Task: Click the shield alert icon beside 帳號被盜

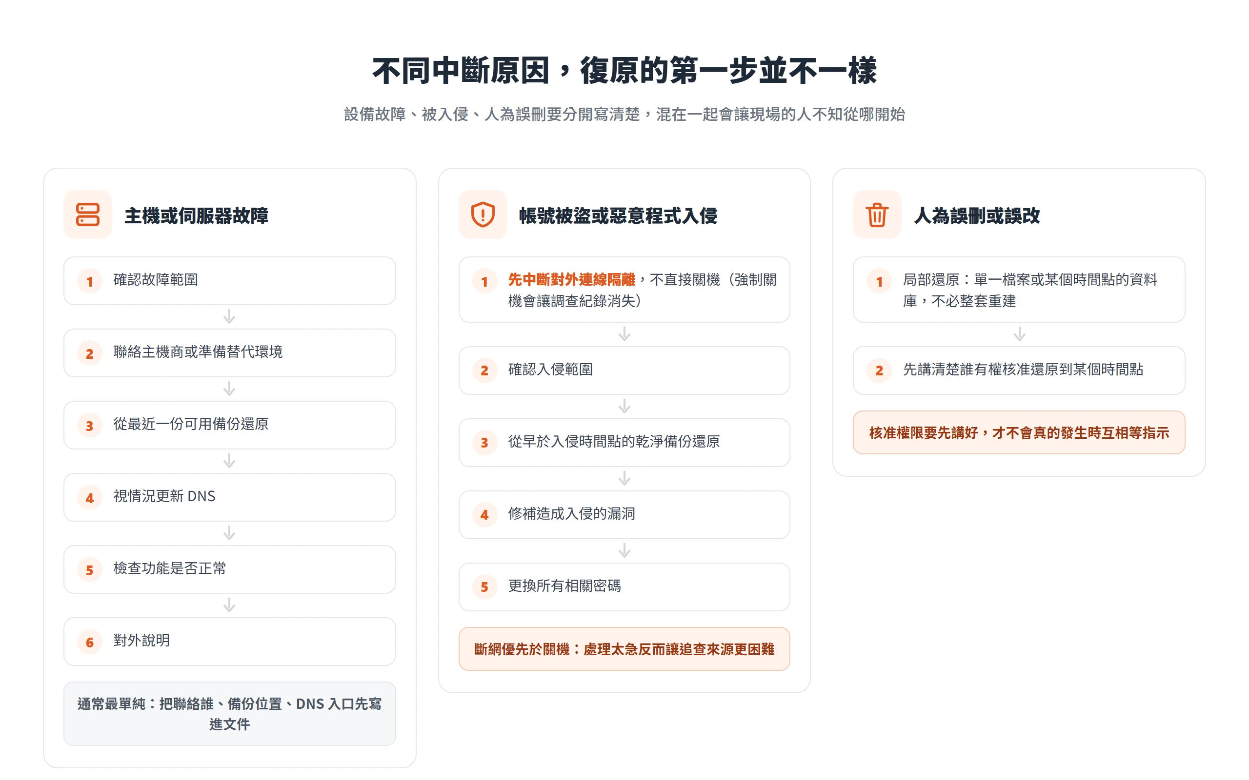Action: pos(483,214)
